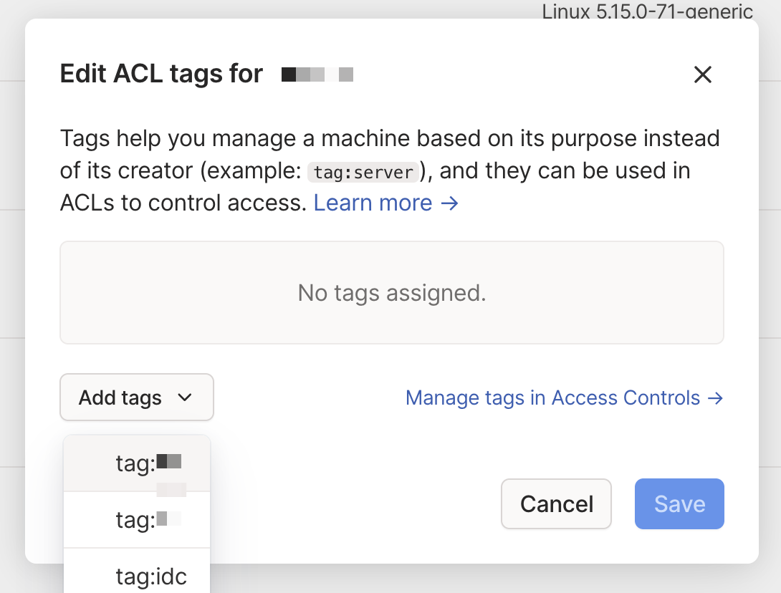Cancel editing ACL tags

pyautogui.click(x=556, y=504)
